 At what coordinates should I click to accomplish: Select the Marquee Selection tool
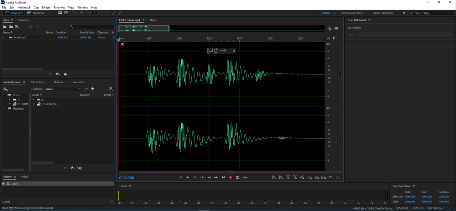click(x=101, y=13)
